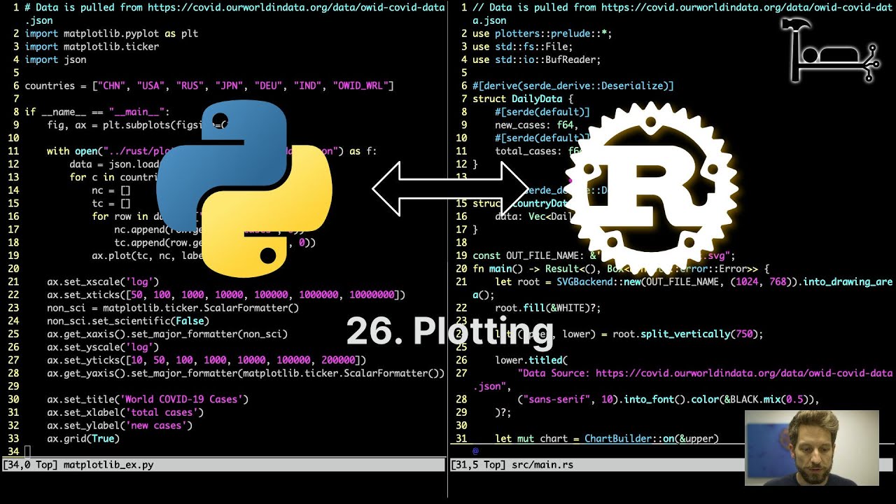The height and width of the screenshot is (504, 896).
Task: Click the ("sans-serif", 10).into_font() line
Action: 668,399
